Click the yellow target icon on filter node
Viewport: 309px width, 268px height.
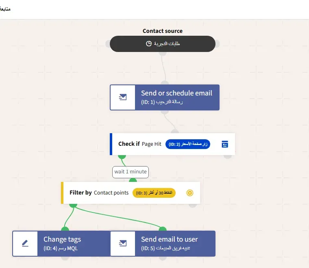click(x=190, y=193)
